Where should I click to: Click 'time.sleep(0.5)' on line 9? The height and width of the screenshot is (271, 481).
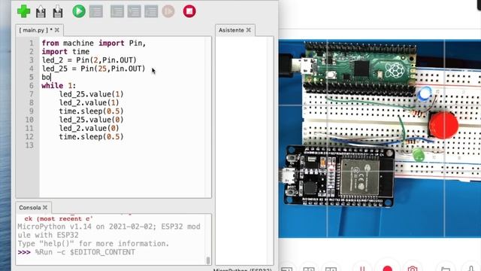(x=91, y=111)
